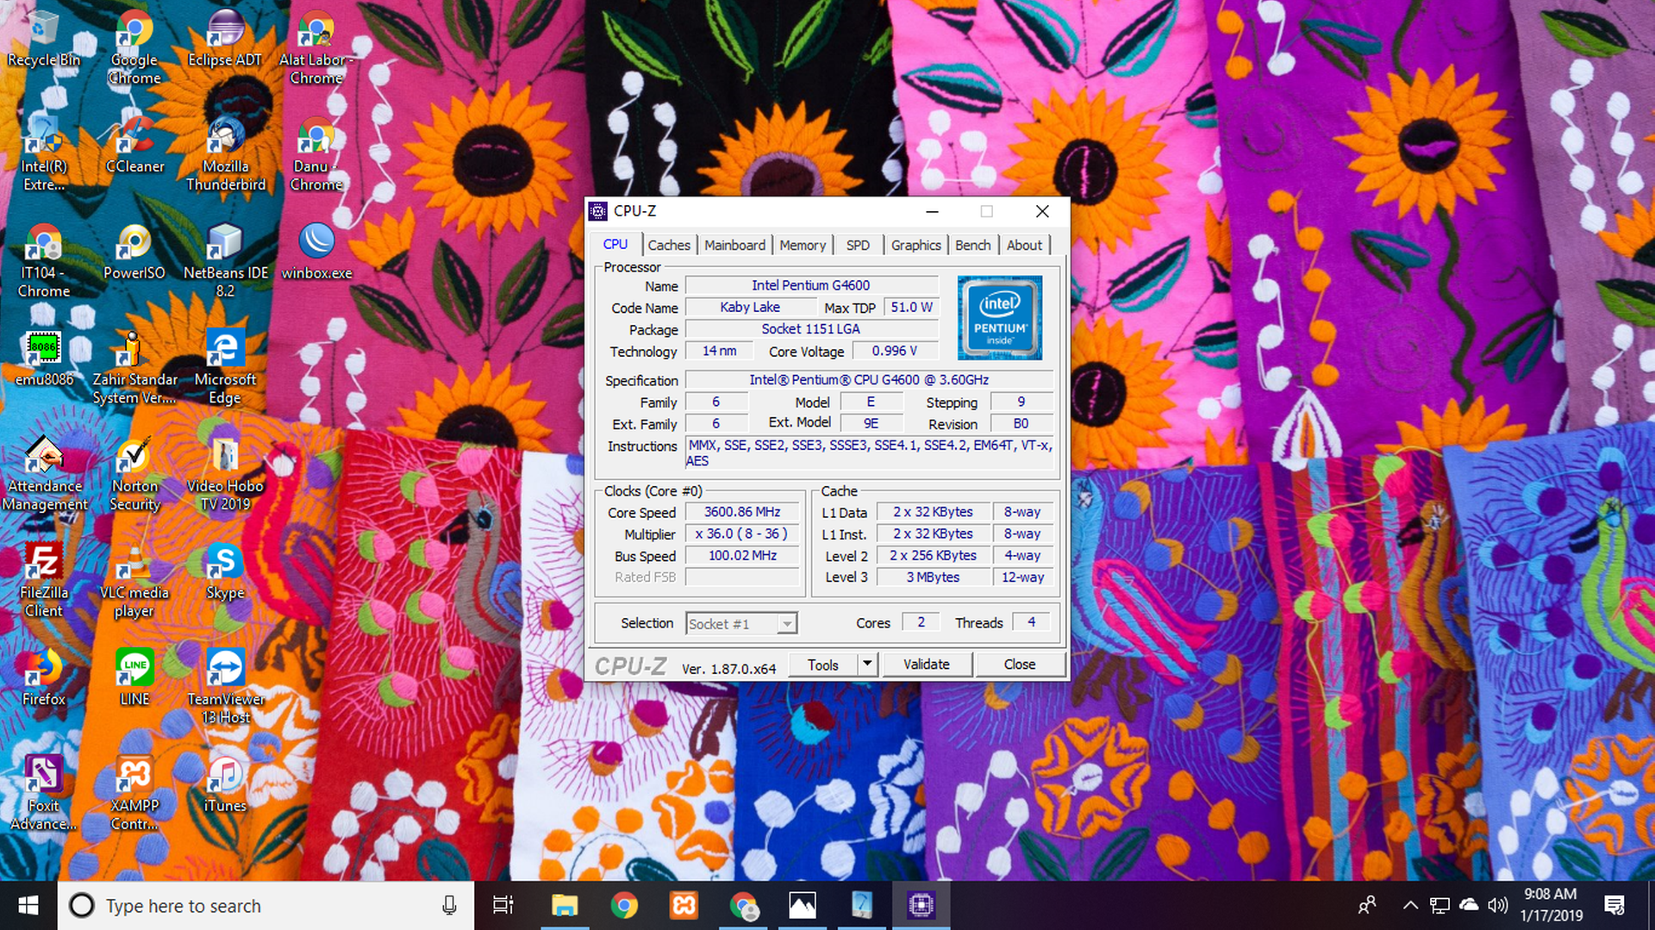Select the CCleaner desktop icon
This screenshot has width=1655, height=930.
[134, 147]
